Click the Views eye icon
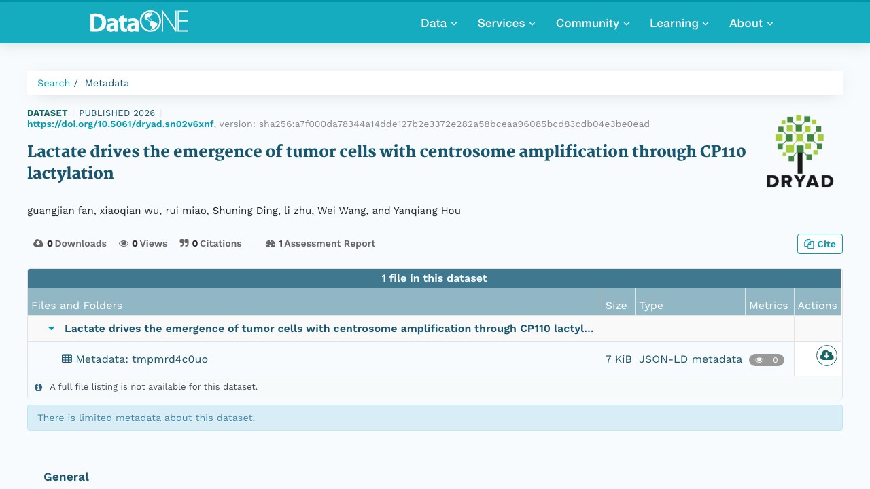The height and width of the screenshot is (489, 870). (x=124, y=243)
